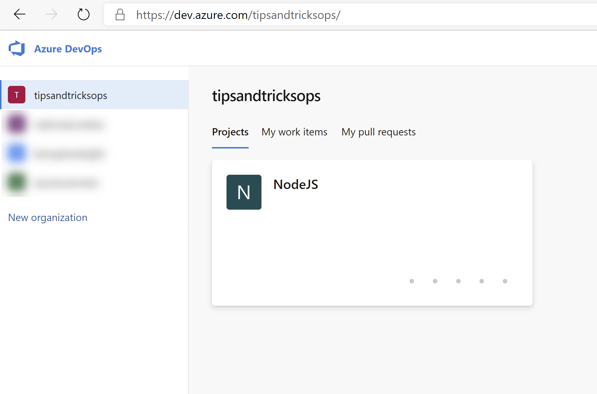Open the Azure DevOps home link

pos(68,49)
